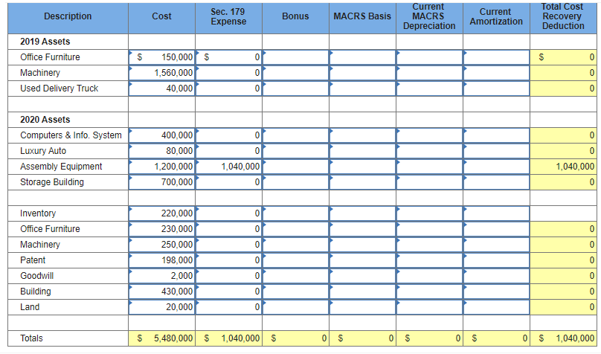Image resolution: width=601 pixels, height=354 pixels.
Task: Select the Cost cell for 2020 Machinery
Action: tap(161, 245)
